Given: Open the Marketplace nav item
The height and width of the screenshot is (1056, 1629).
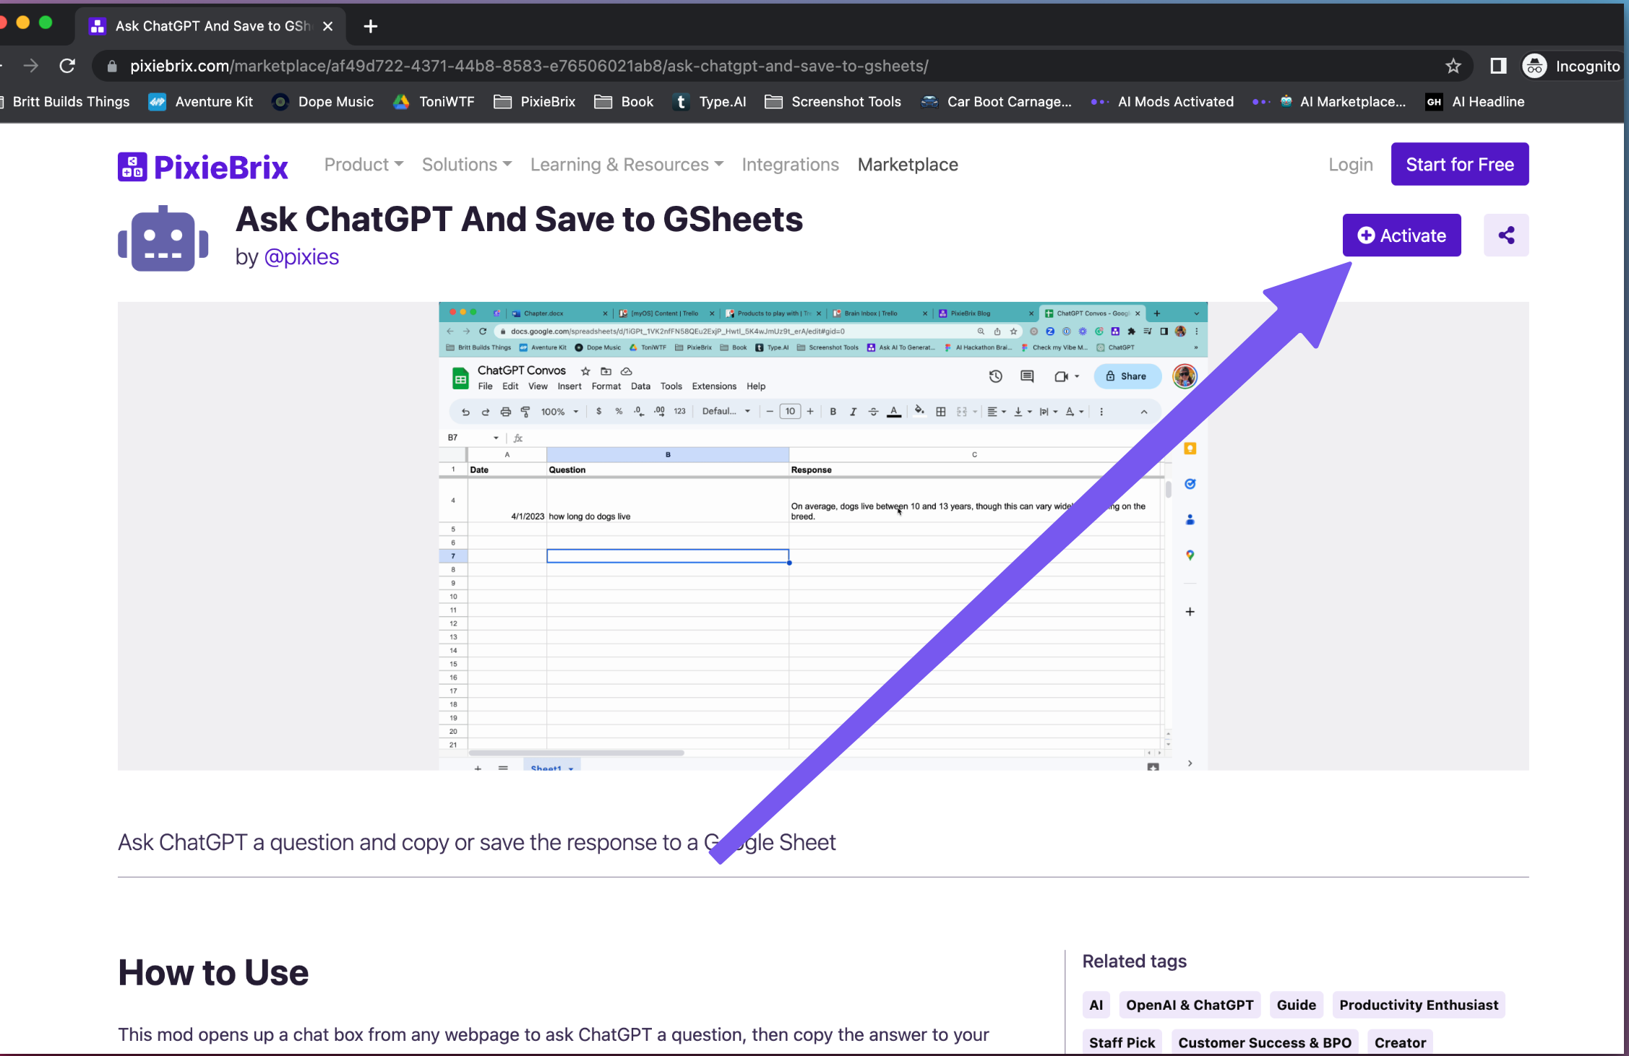Looking at the screenshot, I should click(908, 165).
